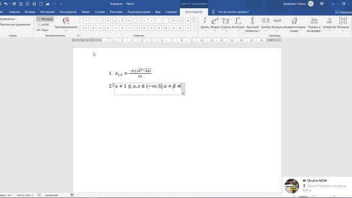The height and width of the screenshot is (198, 352).
Task: Insert the identical-to (triple bar) symbol
Action: coord(188,28)
